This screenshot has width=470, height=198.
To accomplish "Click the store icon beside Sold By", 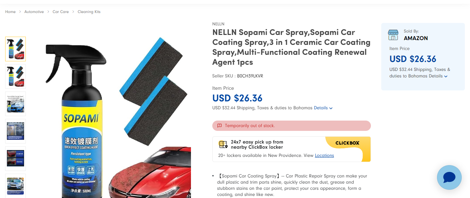I will [x=393, y=35].
